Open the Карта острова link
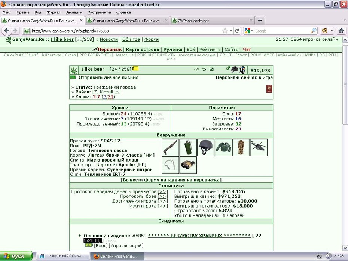This screenshot has height=261, width=348. (143, 49)
